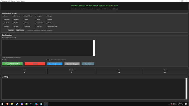The image size is (189, 106).
Task: Tick the Microsoft checkbox
Action: [x=3, y=19]
